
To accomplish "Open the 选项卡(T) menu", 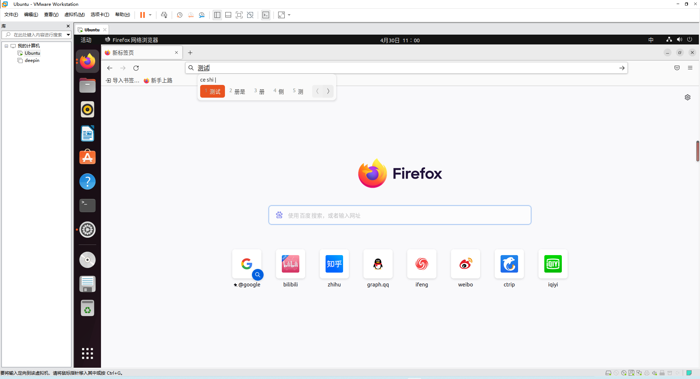I will pos(100,15).
